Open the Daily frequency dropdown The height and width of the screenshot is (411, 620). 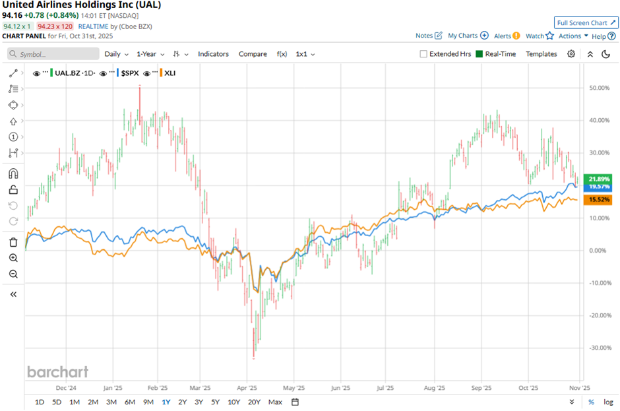pyautogui.click(x=115, y=54)
